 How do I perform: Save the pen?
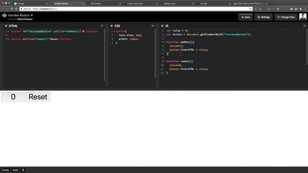pyautogui.click(x=245, y=17)
